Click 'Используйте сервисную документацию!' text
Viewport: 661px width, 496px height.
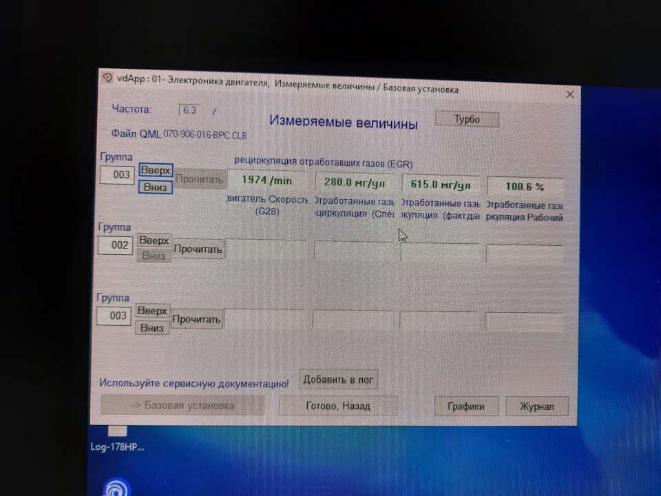[194, 384]
